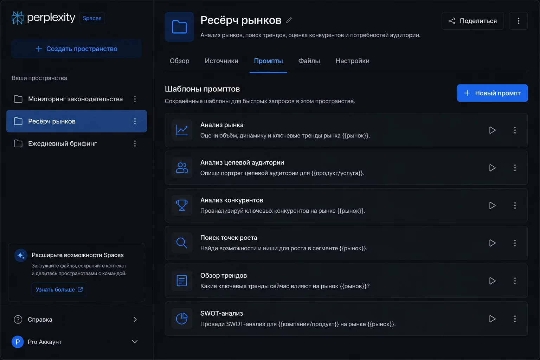Click the Perplexity logo icon
Screen dimensions: 540x360
pyautogui.click(x=17, y=18)
